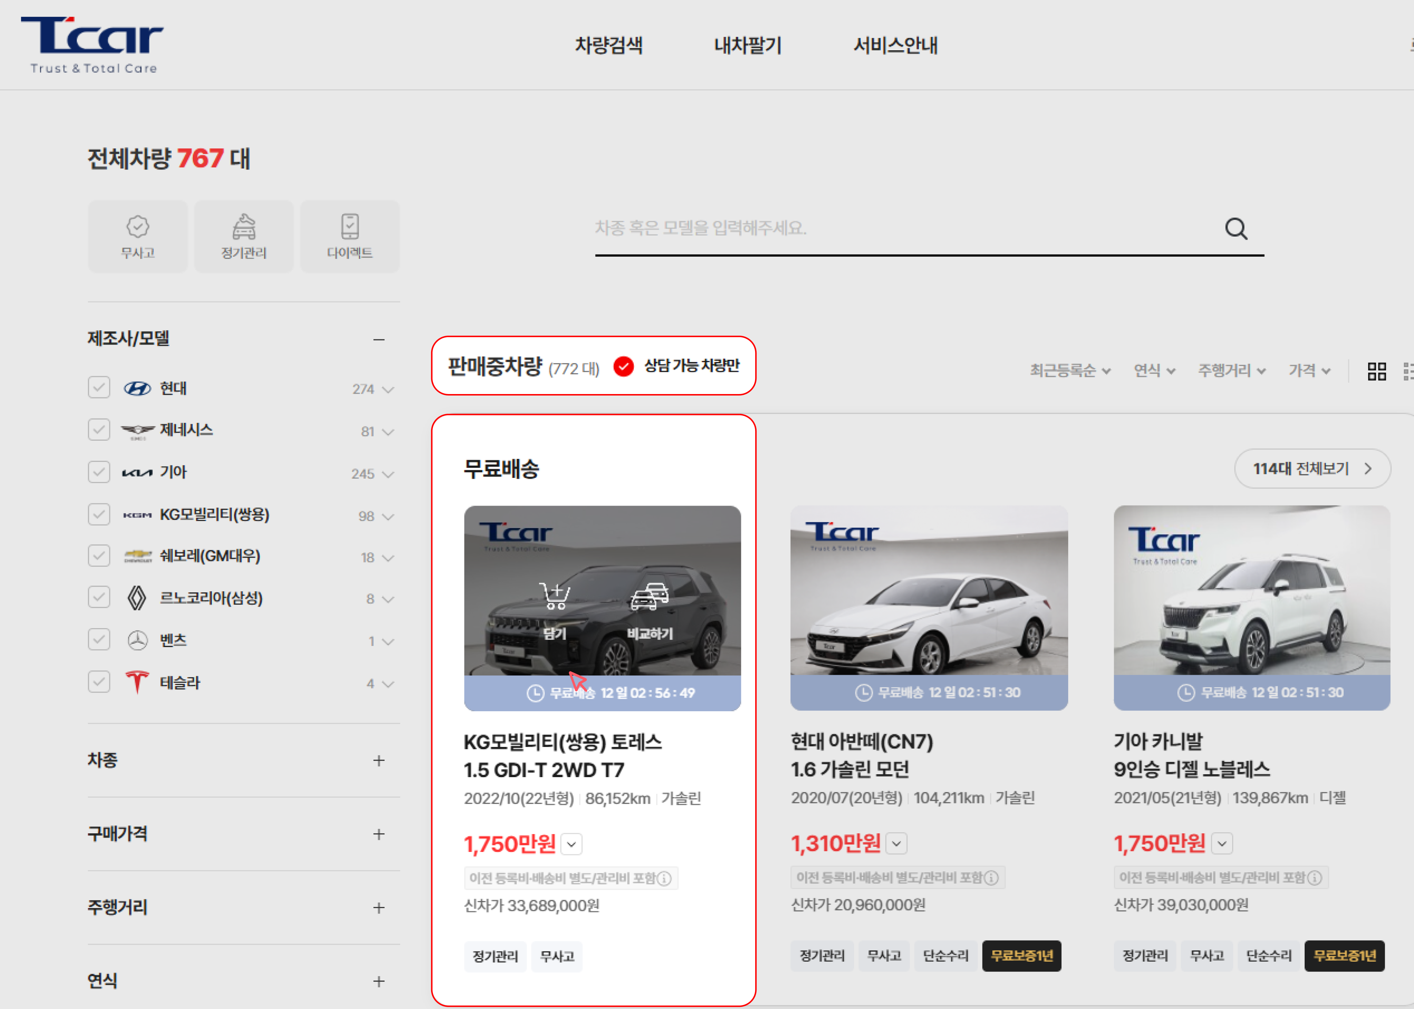Click the search magnifier icon
The height and width of the screenshot is (1009, 1414).
pyautogui.click(x=1236, y=229)
